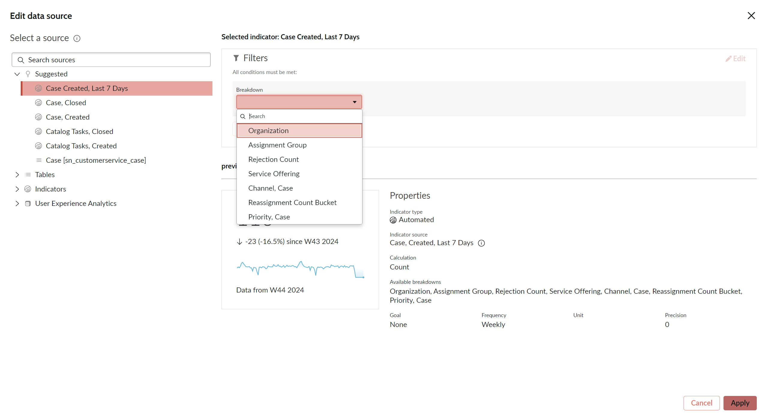Select the Case, Created indicator
This screenshot has width=767, height=419.
(116, 117)
